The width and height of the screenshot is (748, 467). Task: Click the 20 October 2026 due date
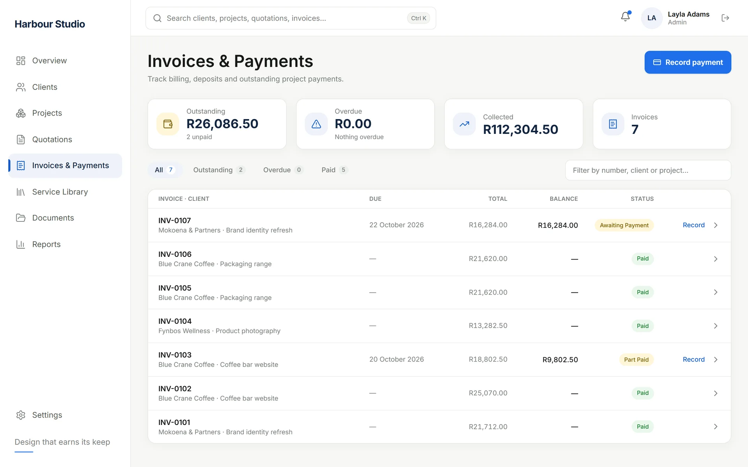(397, 360)
